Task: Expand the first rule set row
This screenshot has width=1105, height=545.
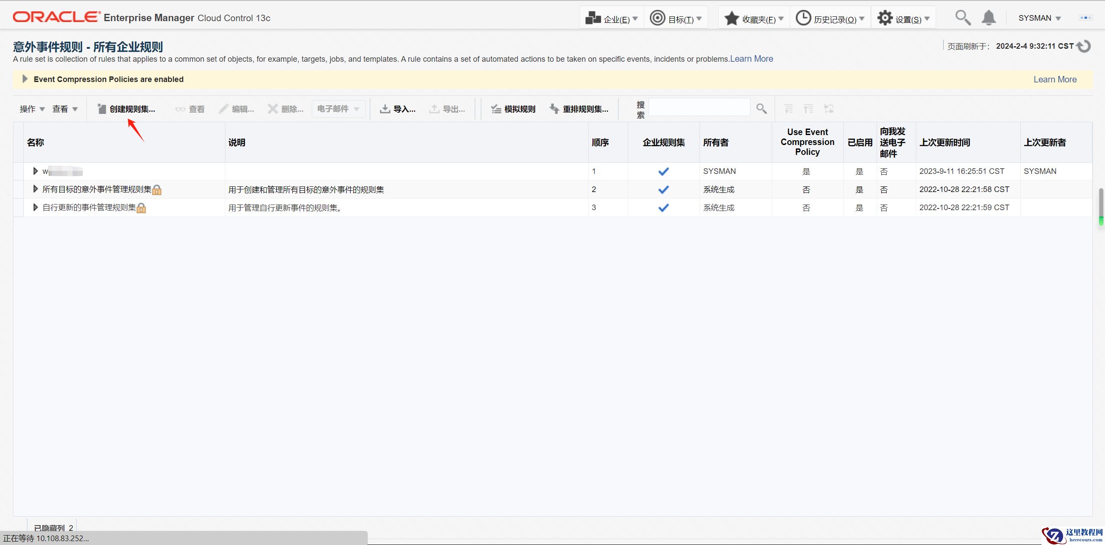Action: point(35,171)
